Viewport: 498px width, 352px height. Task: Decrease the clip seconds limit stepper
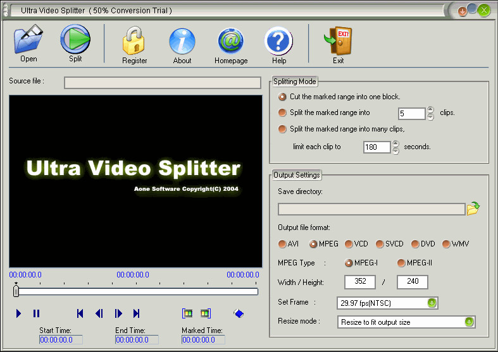point(395,151)
